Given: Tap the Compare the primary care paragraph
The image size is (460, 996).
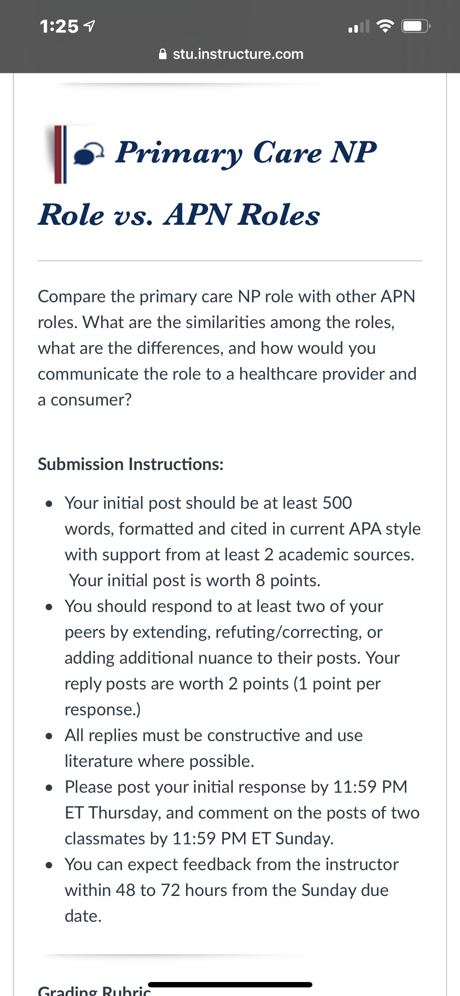Looking at the screenshot, I should click(227, 348).
